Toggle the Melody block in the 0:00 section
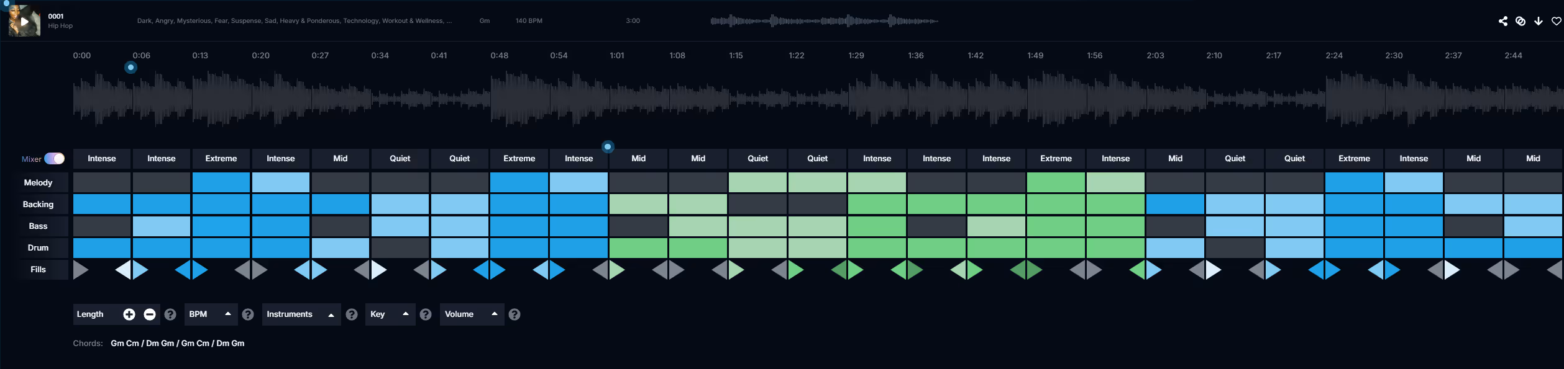The width and height of the screenshot is (1564, 369). [x=102, y=182]
